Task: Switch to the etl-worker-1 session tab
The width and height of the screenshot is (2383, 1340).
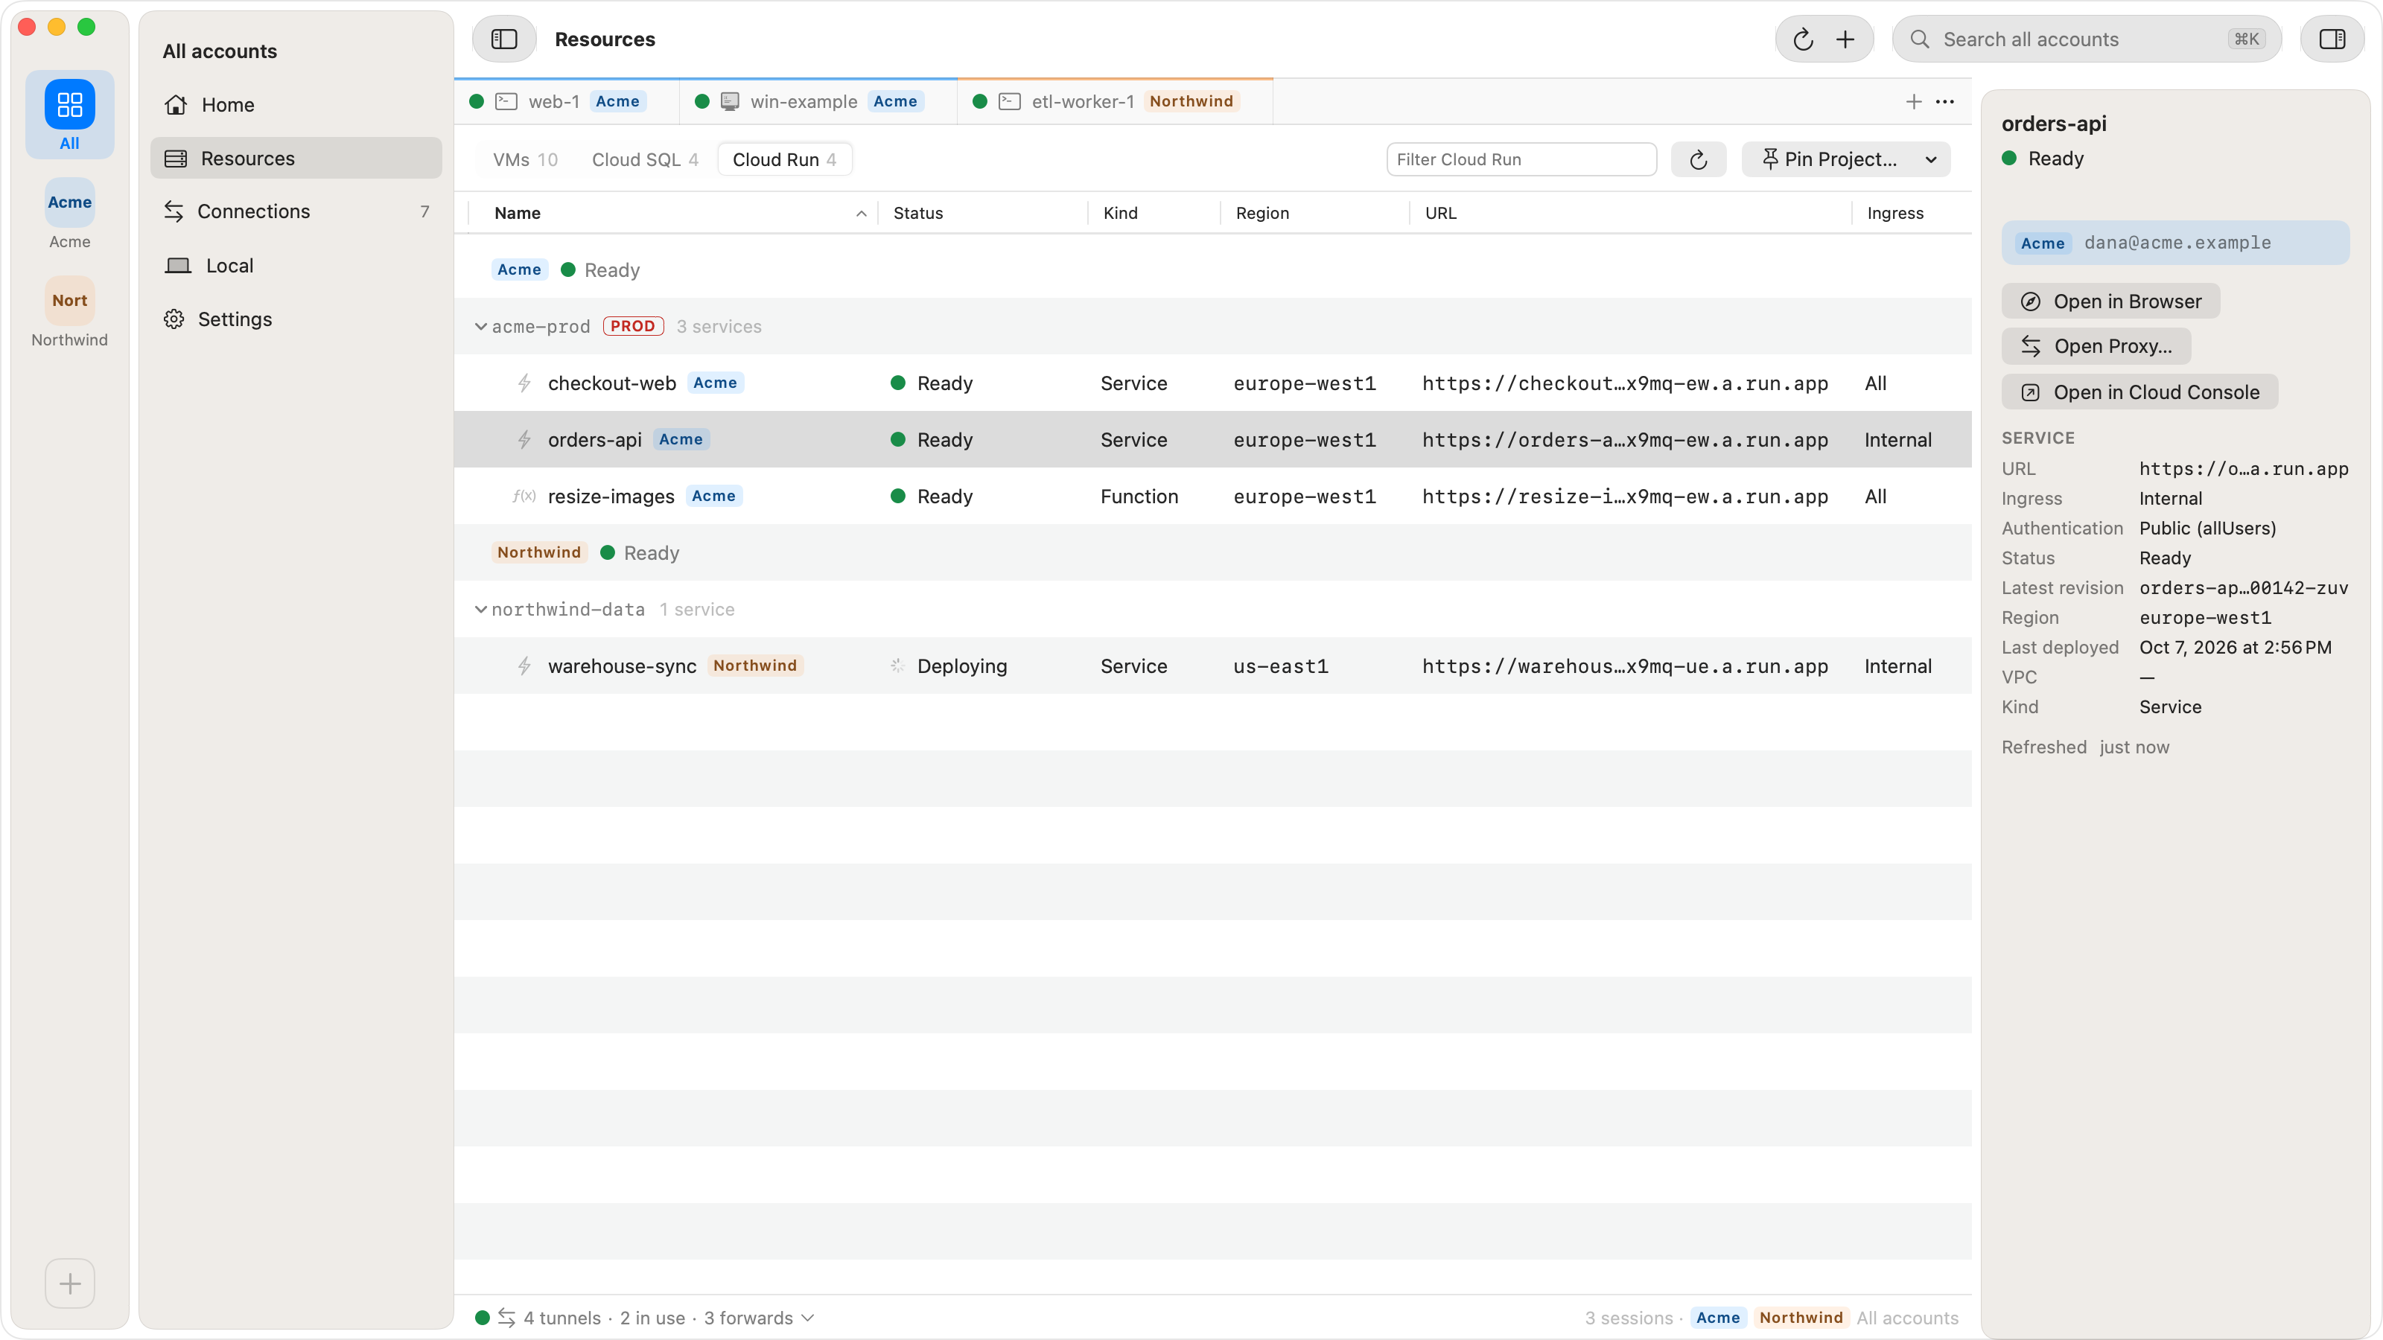Action: coord(1116,102)
